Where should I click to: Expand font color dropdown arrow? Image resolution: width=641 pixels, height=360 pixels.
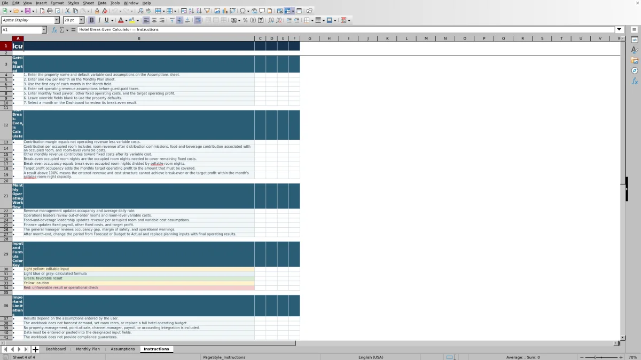(126, 20)
